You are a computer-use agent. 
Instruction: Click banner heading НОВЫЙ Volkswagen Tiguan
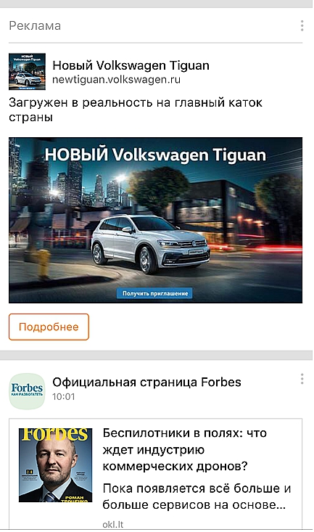pos(155,155)
